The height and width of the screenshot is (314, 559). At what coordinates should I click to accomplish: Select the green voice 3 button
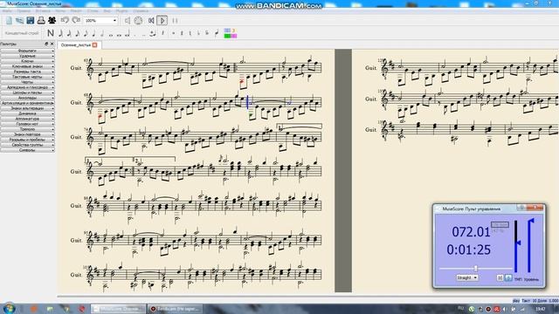click(227, 36)
